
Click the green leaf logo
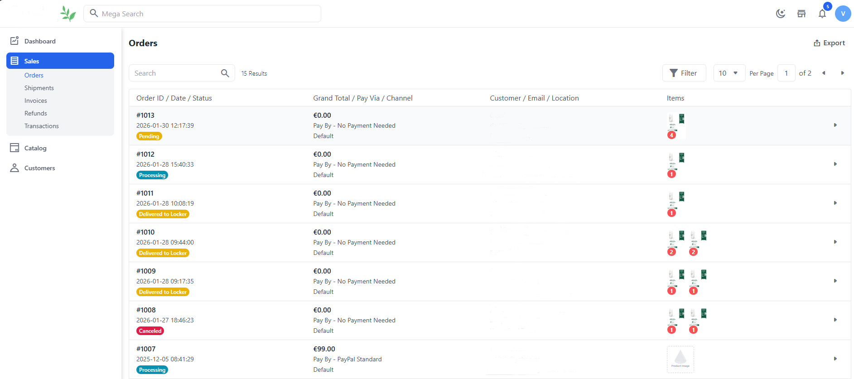68,14
